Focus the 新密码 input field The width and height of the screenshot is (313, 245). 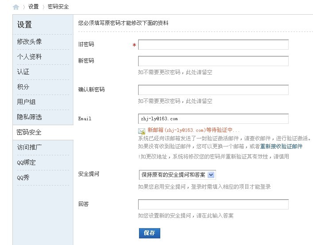tap(213, 61)
